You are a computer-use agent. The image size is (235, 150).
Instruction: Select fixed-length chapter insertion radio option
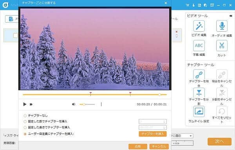(25, 127)
